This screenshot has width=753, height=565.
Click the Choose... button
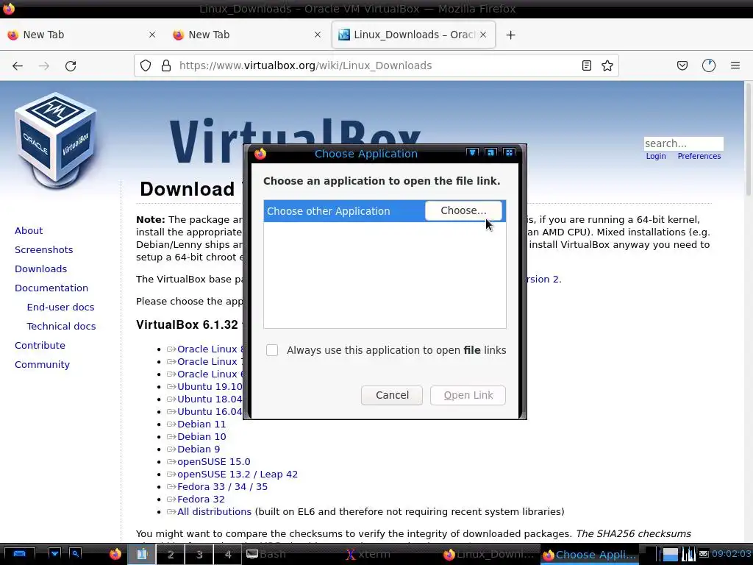coord(463,210)
